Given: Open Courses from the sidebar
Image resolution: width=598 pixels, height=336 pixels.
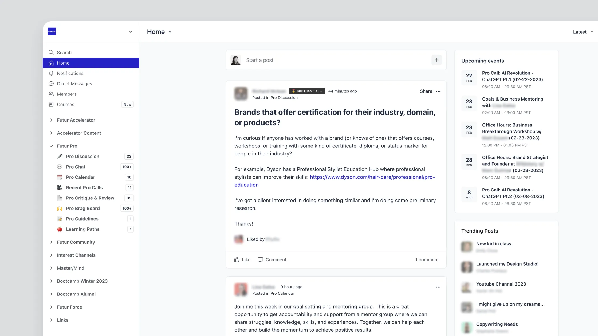Looking at the screenshot, I should tap(65, 105).
